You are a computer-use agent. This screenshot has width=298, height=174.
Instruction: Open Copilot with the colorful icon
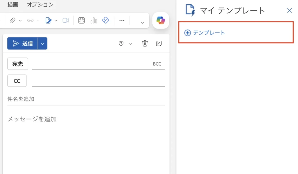(x=161, y=20)
